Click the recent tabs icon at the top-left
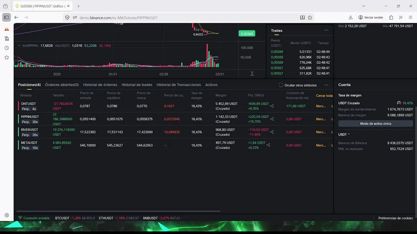The height and width of the screenshot is (234, 417). pyautogui.click(x=5, y=6)
